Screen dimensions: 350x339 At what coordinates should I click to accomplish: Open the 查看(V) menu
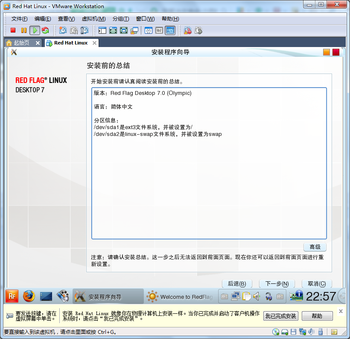tap(66, 19)
